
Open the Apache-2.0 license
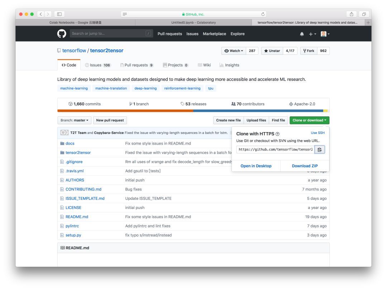coord(302,104)
